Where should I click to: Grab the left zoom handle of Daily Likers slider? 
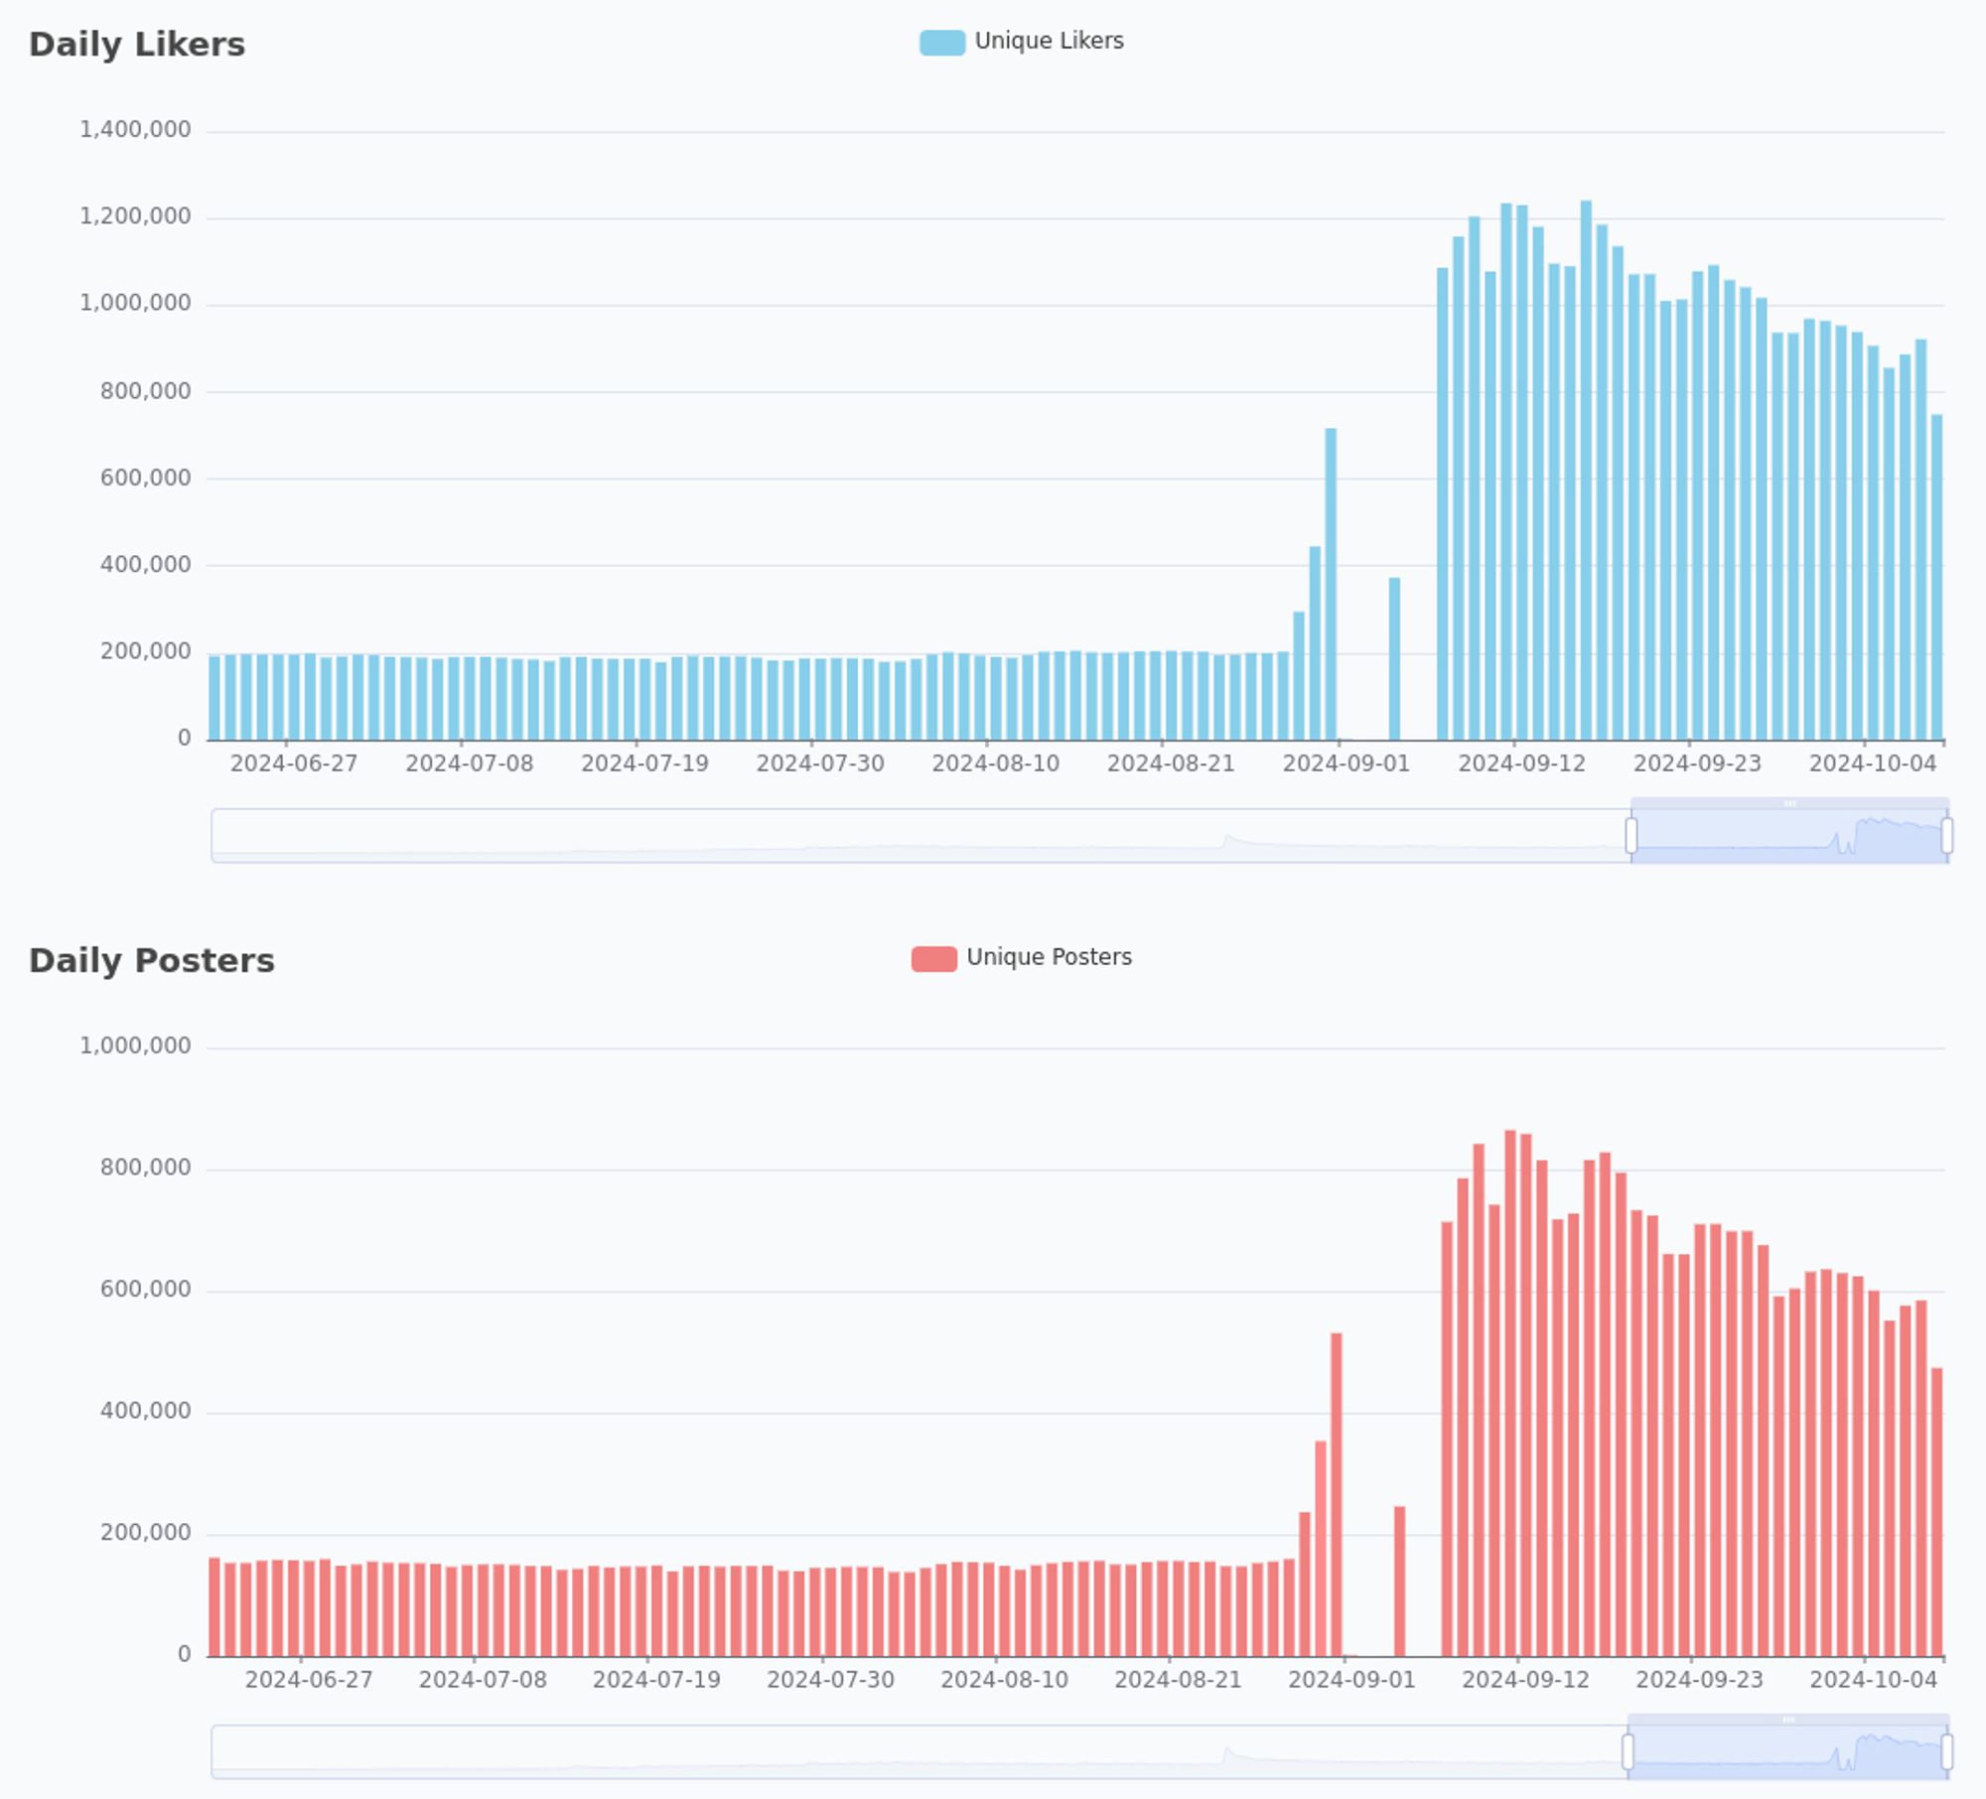click(x=1631, y=835)
